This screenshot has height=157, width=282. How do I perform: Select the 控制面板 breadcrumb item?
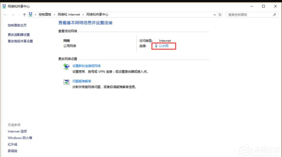point(45,15)
